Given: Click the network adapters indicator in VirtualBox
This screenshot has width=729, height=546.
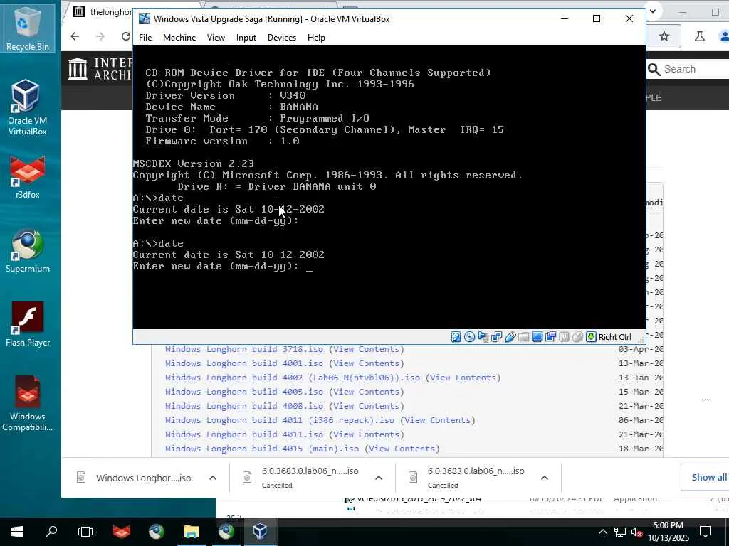Looking at the screenshot, I should click(x=496, y=337).
